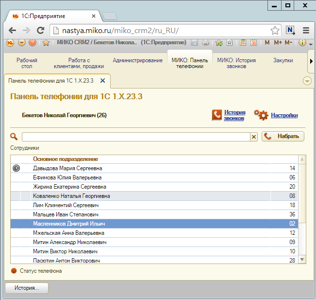This screenshot has width=316, height=300.
Task: Open the window list dropdown arrow
Action: (x=307, y=81)
